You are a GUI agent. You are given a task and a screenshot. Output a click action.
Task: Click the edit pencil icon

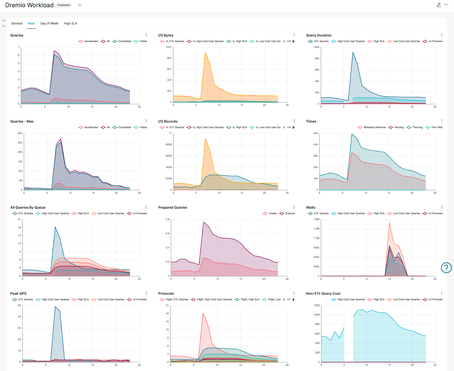(x=438, y=5)
